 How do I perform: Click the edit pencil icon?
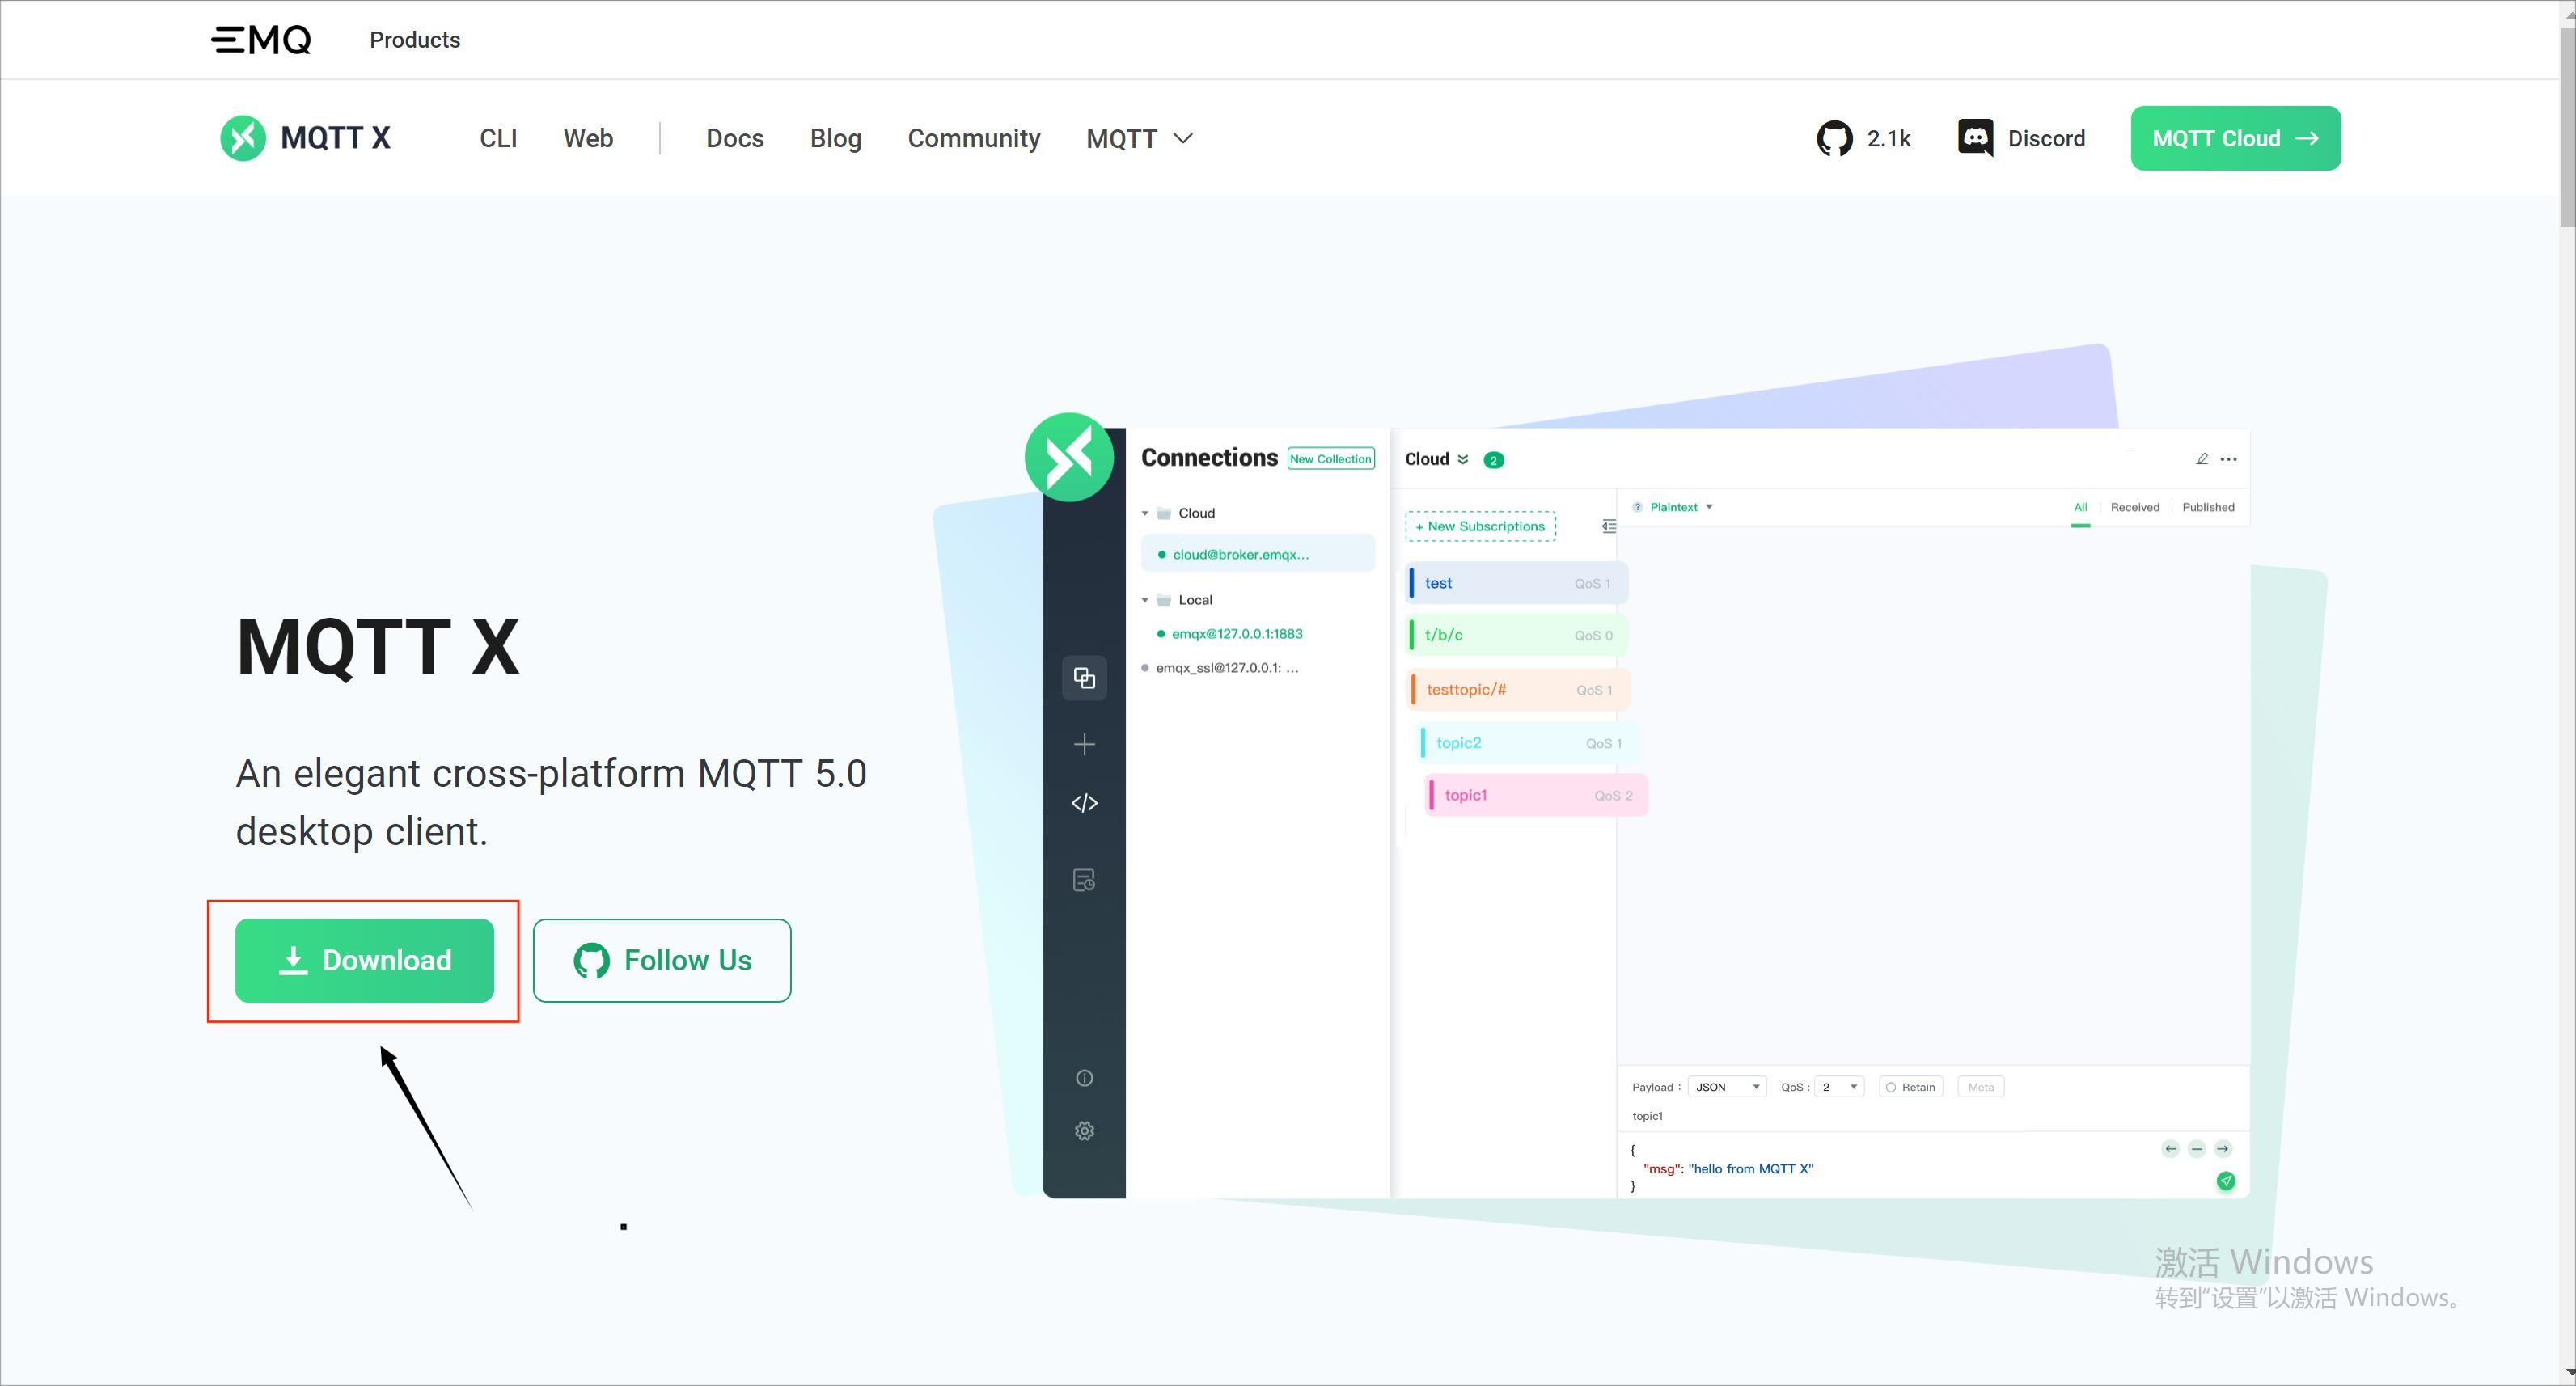2201,459
